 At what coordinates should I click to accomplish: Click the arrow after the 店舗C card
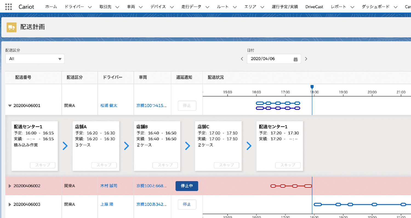249,146
